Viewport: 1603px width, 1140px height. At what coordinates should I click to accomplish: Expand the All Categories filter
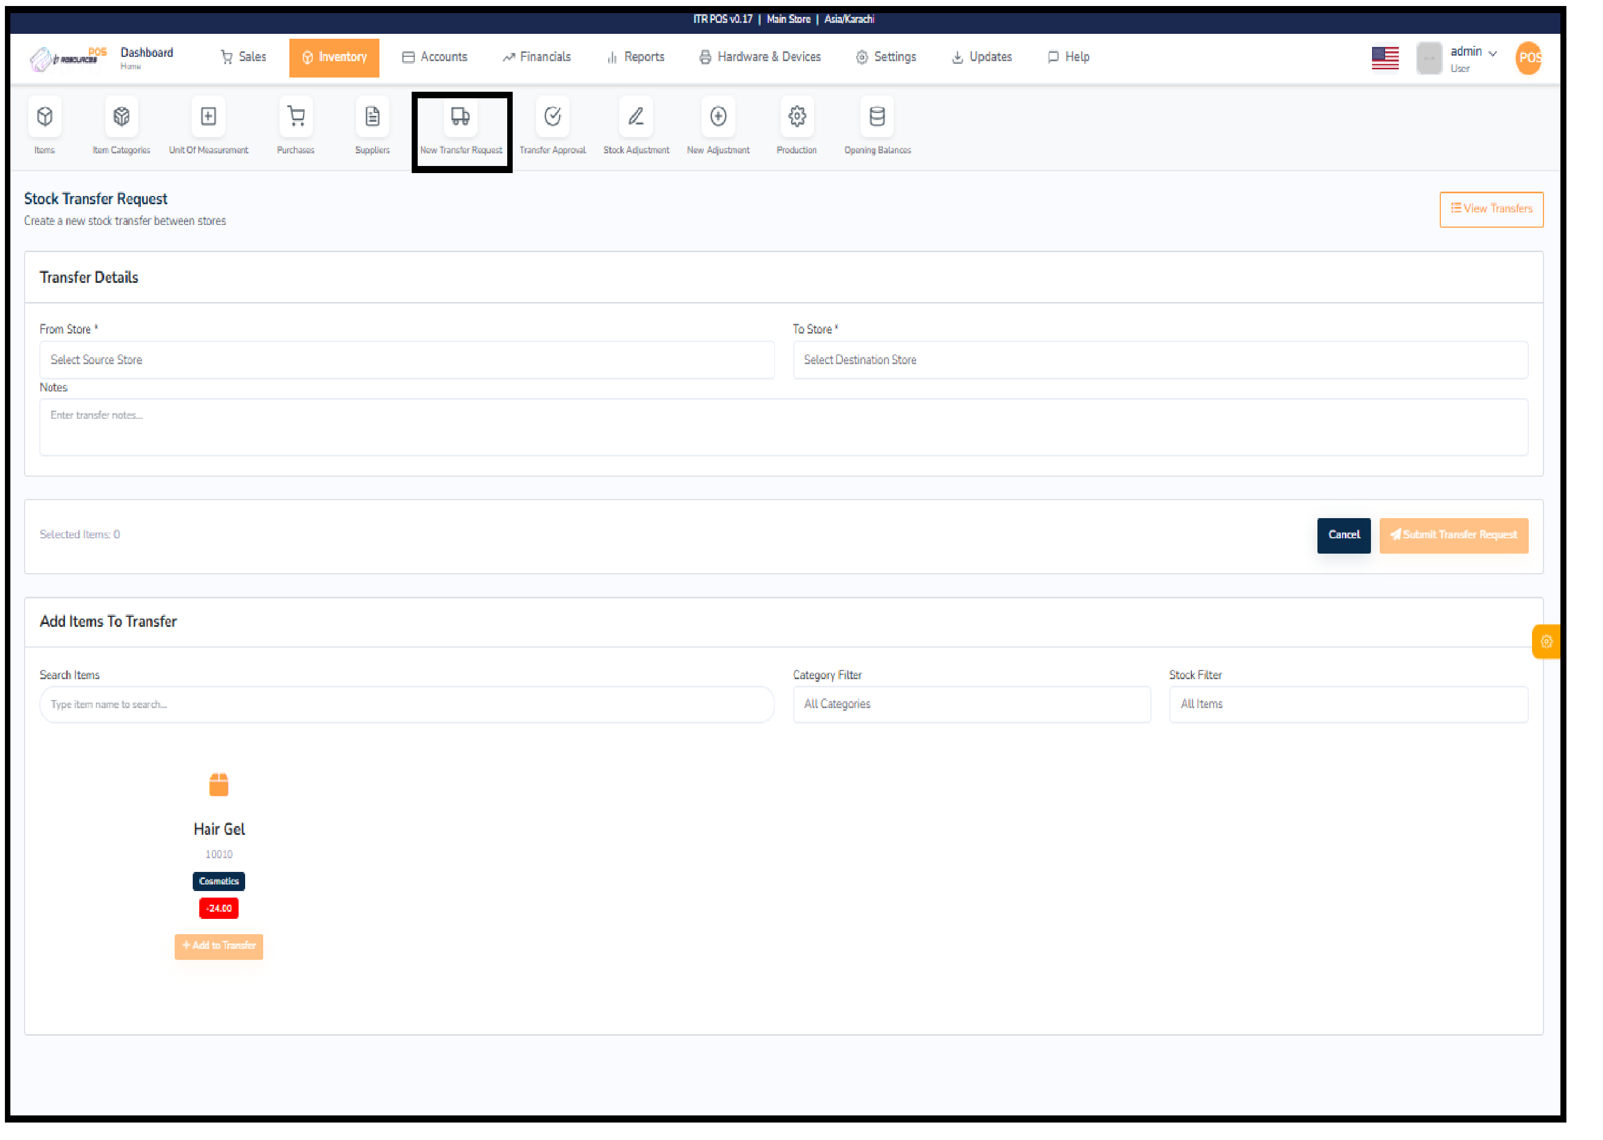[971, 704]
